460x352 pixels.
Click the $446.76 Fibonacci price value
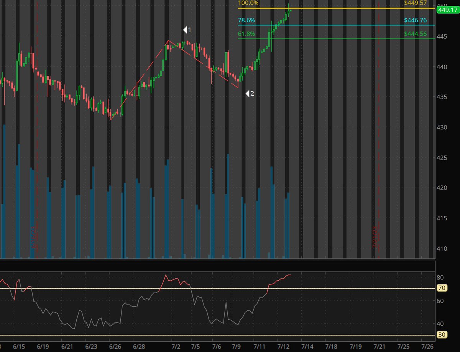pos(415,20)
